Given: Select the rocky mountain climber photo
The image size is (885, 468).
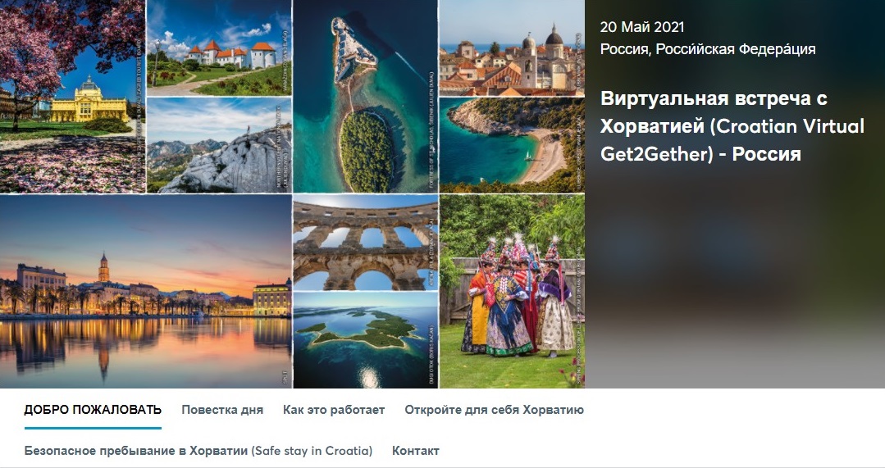Looking at the screenshot, I should point(219,145).
